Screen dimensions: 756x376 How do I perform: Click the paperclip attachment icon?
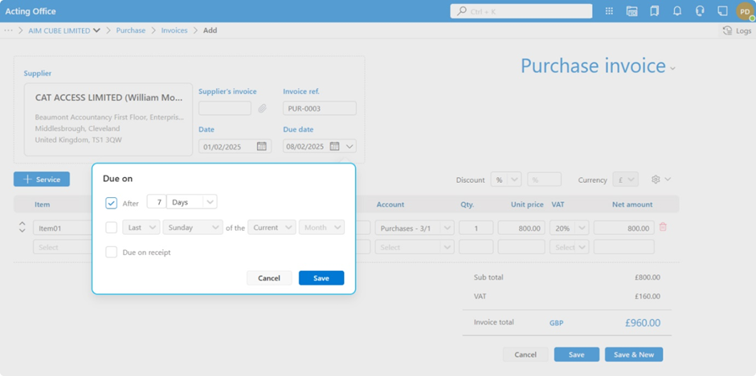tap(262, 108)
